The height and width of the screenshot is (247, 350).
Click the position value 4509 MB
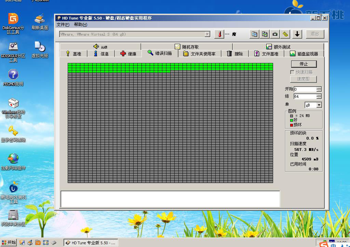310,159
